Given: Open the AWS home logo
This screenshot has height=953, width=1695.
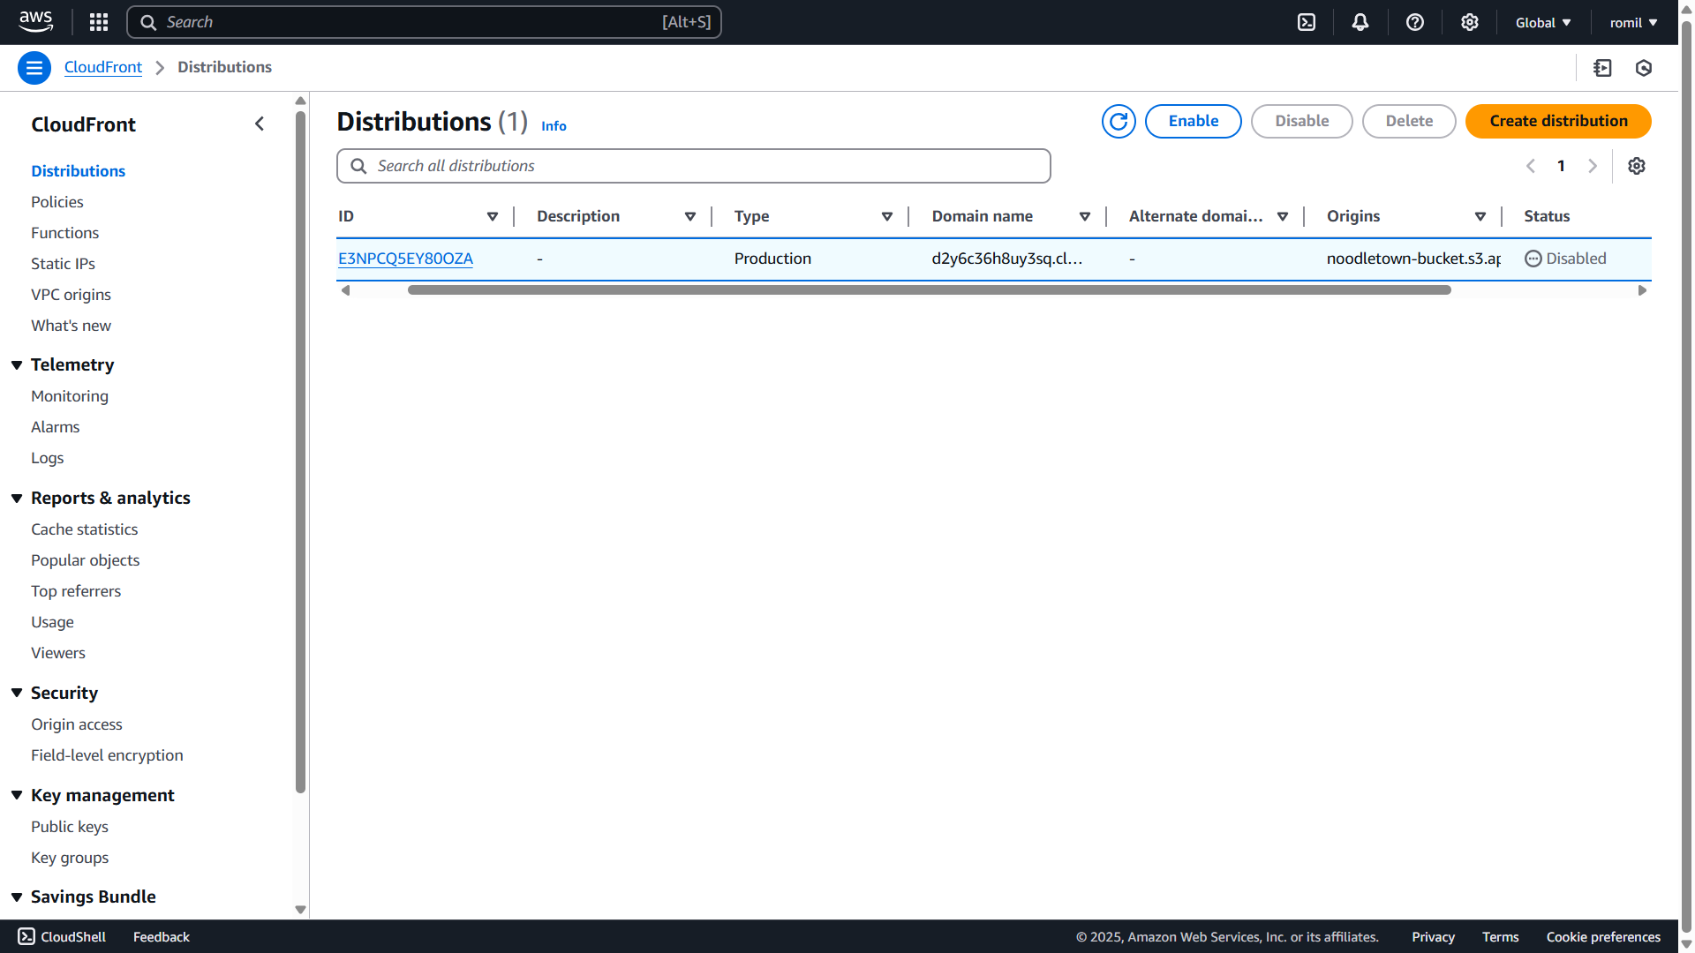Looking at the screenshot, I should 36,22.
